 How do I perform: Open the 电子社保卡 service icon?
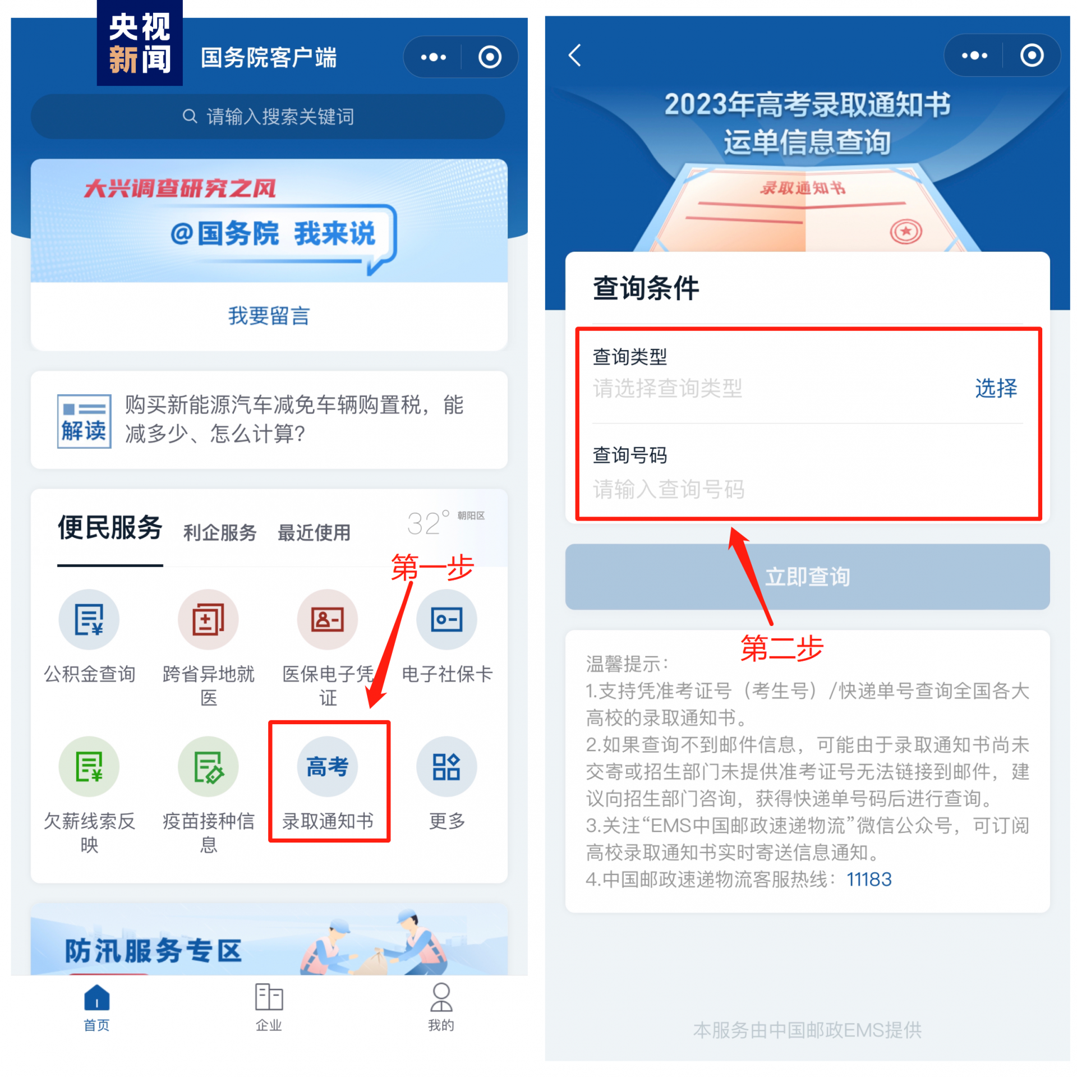447,620
